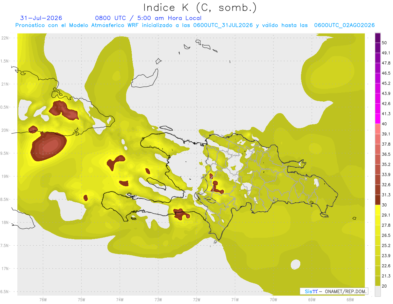Image resolution: width=393 pixels, height=304 pixels.
Task: Pick the salmon band between 39.1 and 40
Action: 378,129
